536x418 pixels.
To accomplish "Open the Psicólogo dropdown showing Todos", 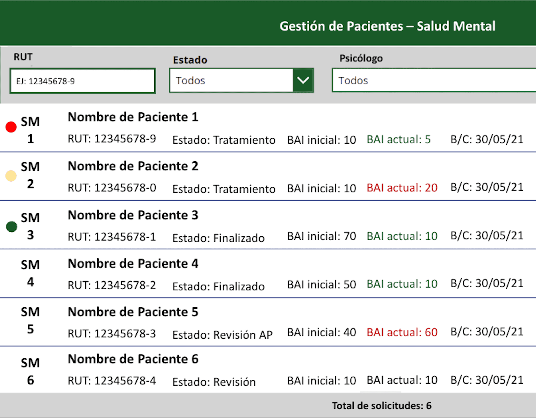I will pos(434,80).
